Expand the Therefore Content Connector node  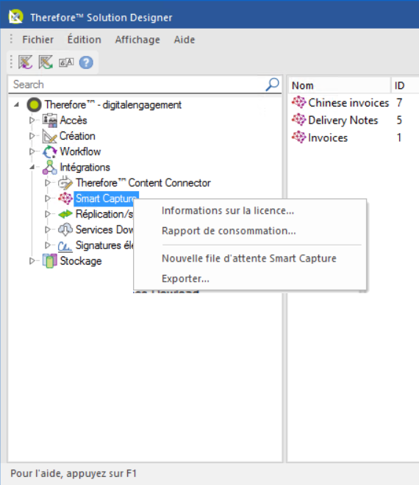pos(48,183)
